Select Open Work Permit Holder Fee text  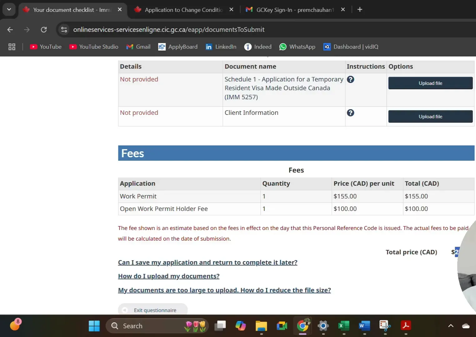[164, 209]
